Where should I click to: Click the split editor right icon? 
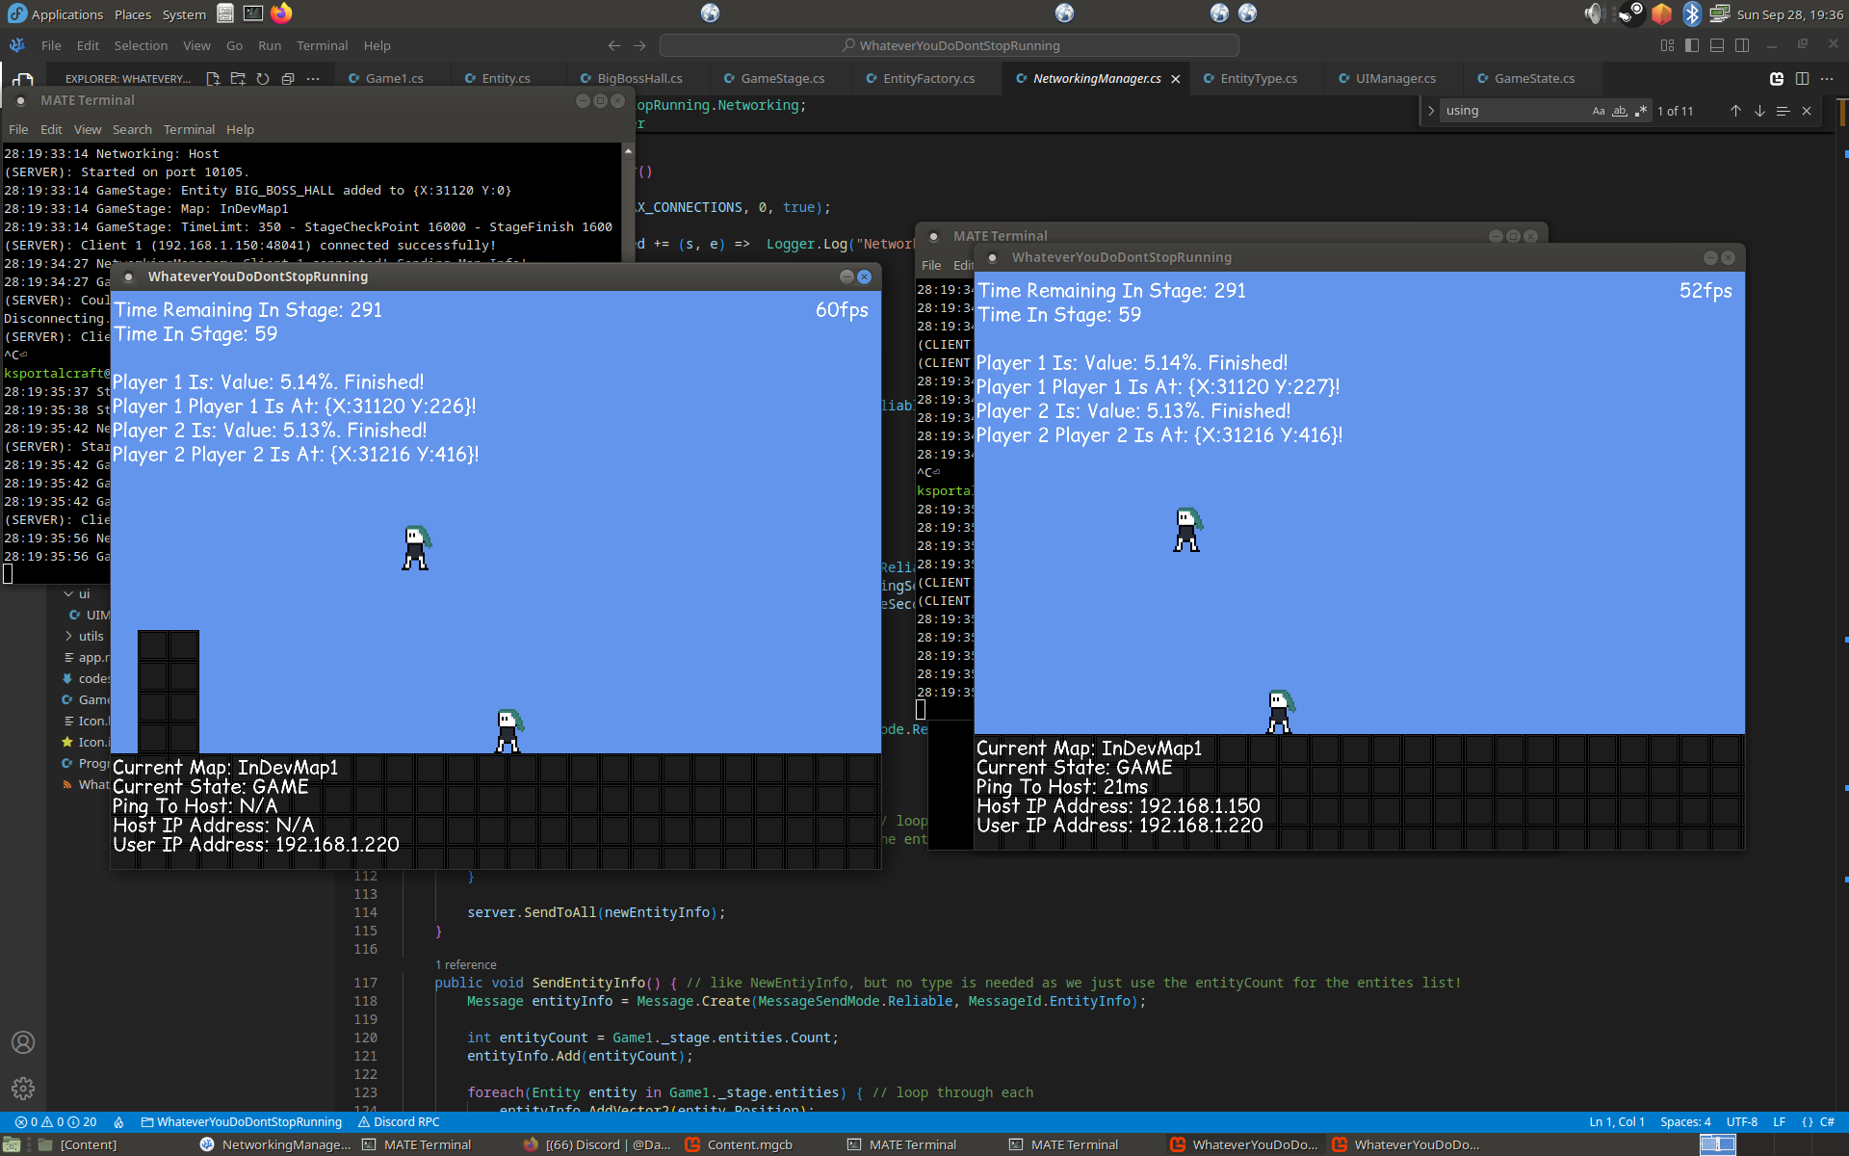coord(1802,79)
